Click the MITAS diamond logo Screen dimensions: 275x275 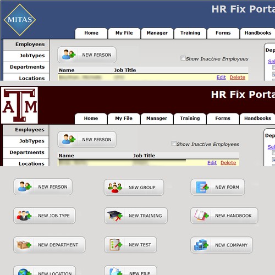tap(20, 20)
